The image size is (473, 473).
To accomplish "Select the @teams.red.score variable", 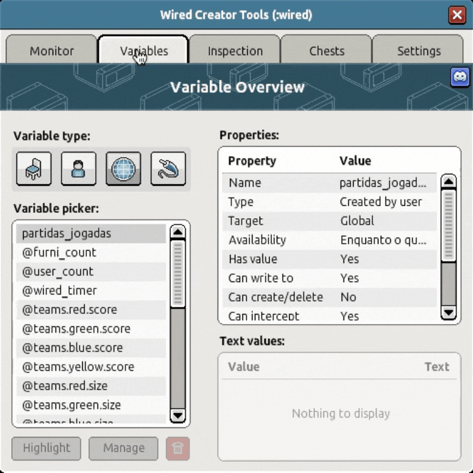I will tap(91, 310).
